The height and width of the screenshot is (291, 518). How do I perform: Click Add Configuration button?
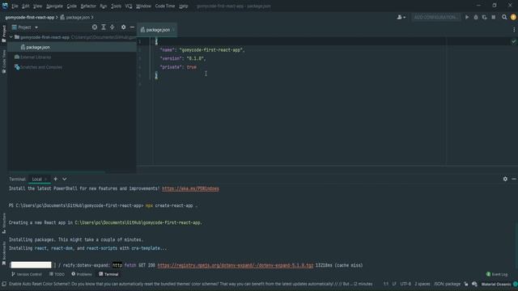click(435, 17)
